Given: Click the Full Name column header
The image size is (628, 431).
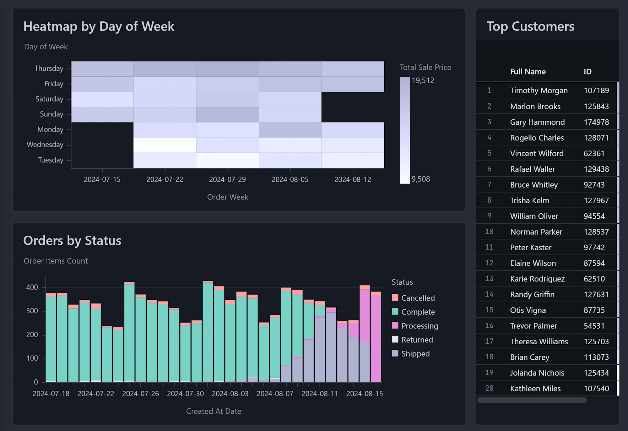Looking at the screenshot, I should coord(528,72).
